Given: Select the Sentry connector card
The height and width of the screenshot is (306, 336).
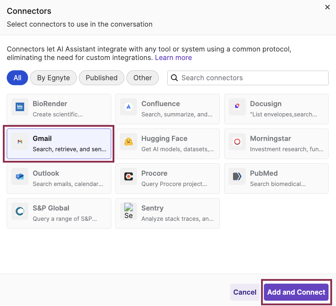Looking at the screenshot, I should point(167,213).
